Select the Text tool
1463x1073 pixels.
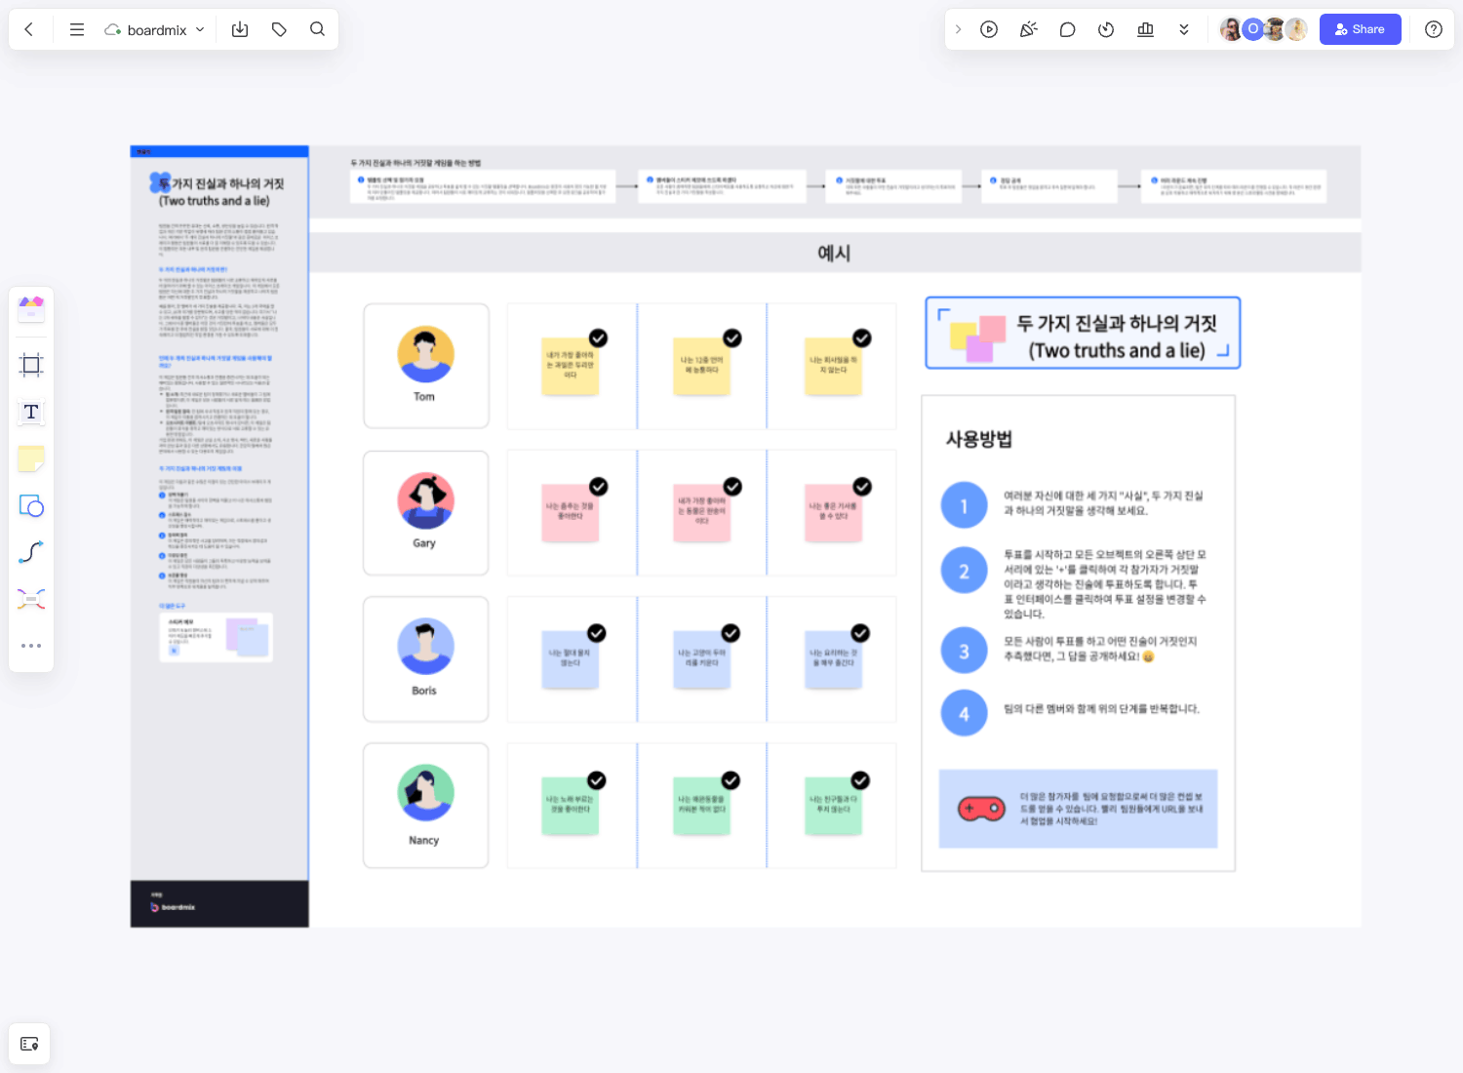pyautogui.click(x=31, y=412)
